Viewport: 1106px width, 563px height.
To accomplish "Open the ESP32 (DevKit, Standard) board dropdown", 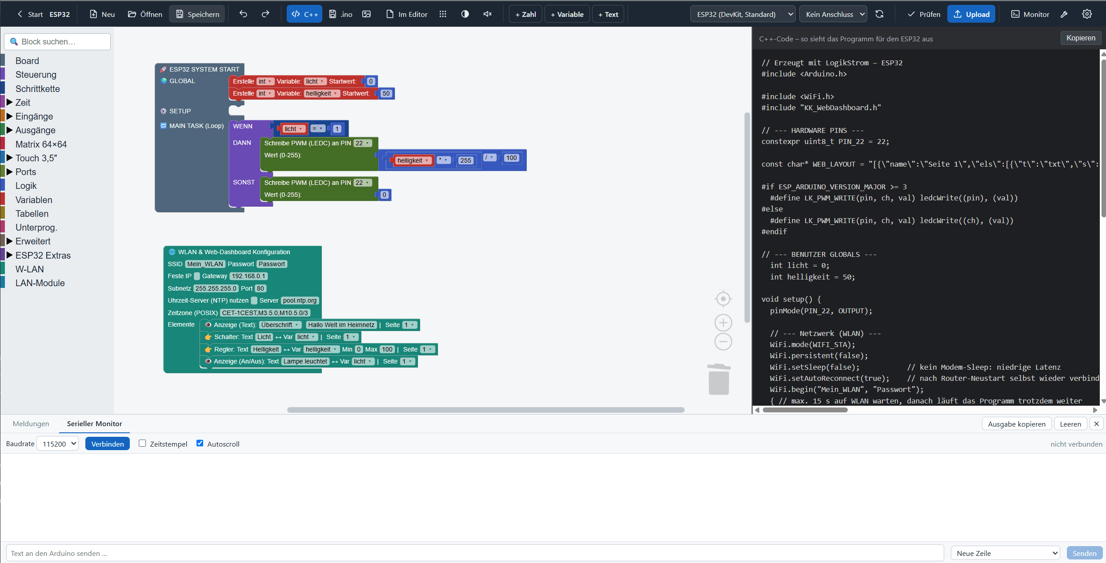I will coord(743,14).
